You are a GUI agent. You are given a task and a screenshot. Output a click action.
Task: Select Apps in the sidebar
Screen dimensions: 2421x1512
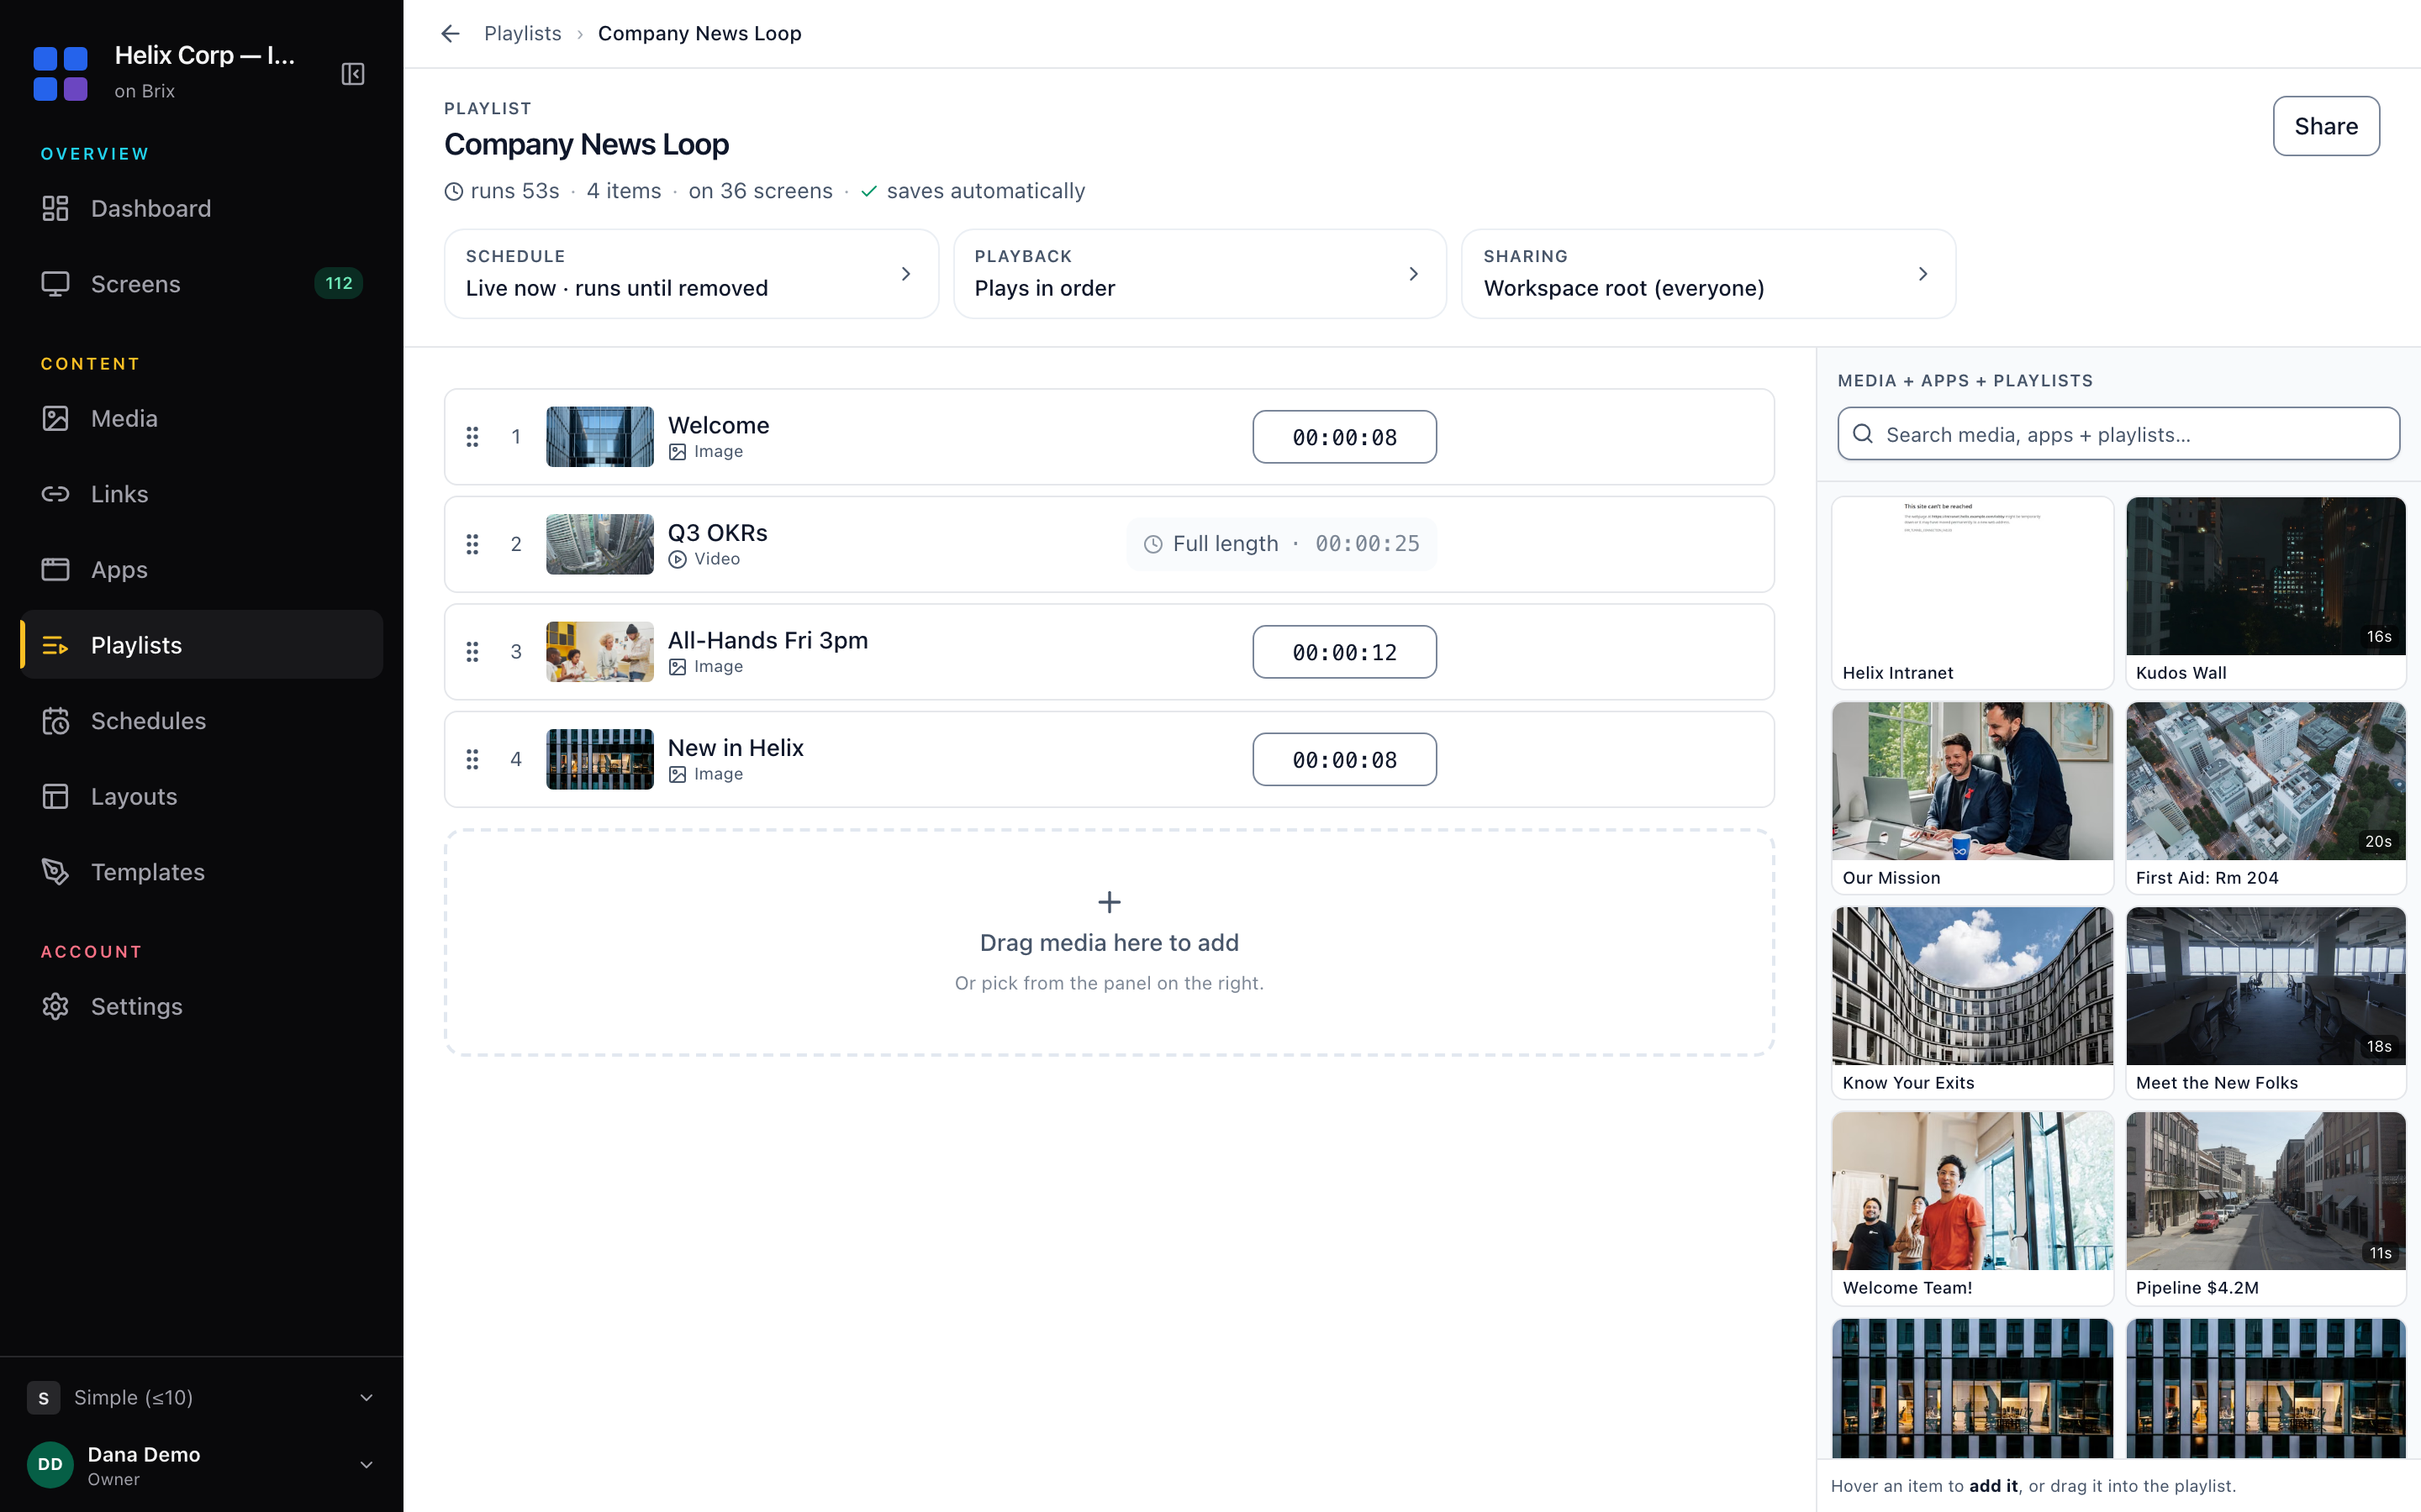tap(201, 569)
